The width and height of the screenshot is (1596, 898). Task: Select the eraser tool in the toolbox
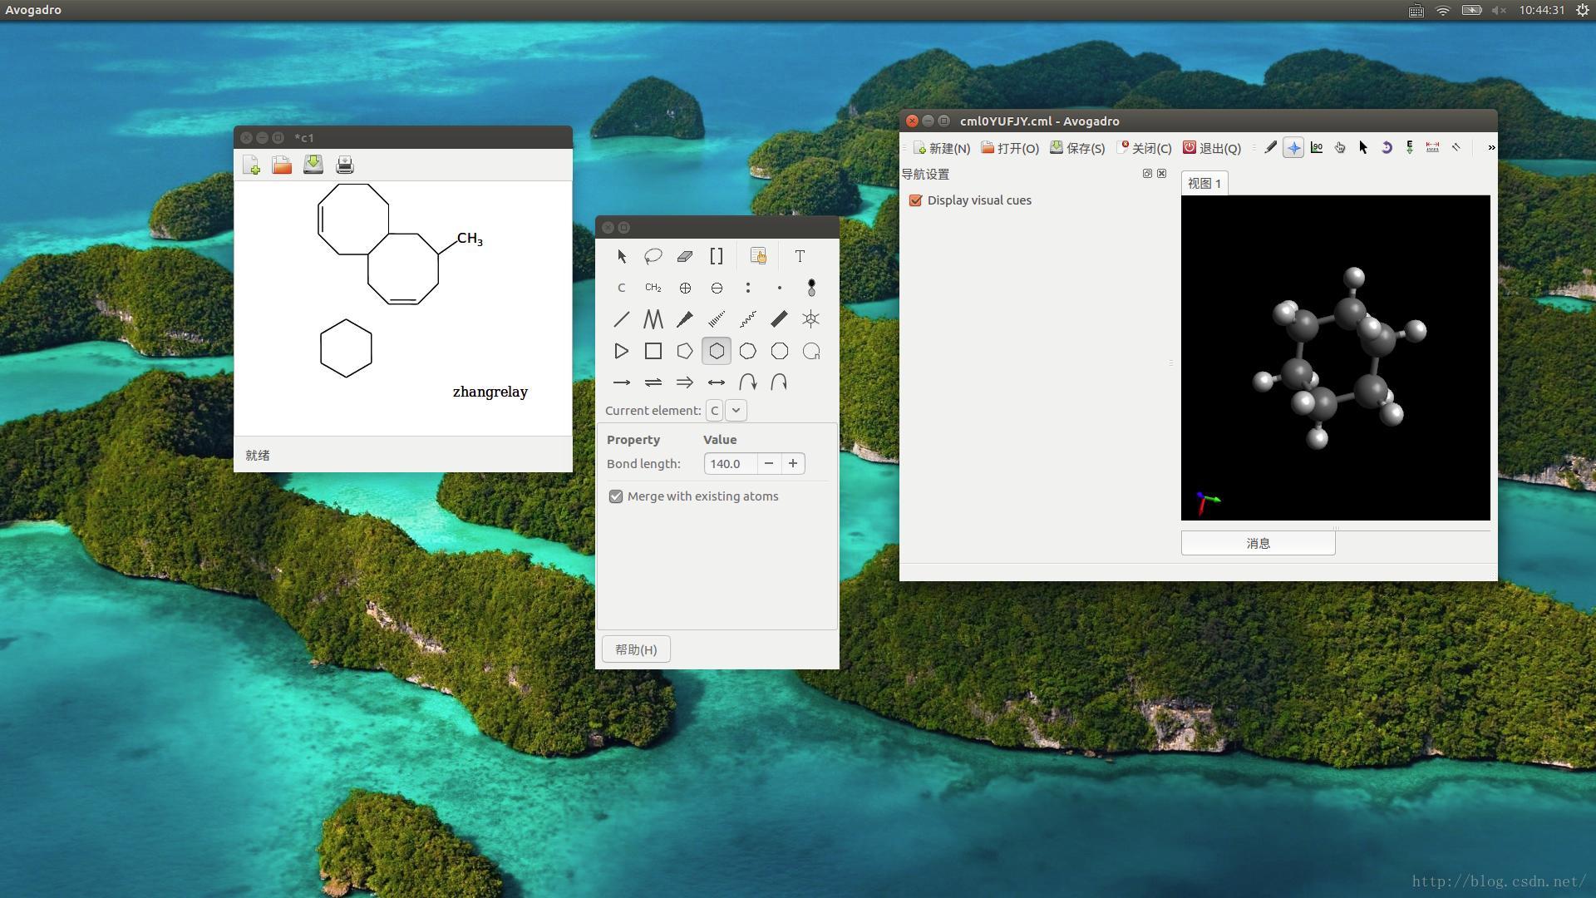(685, 256)
